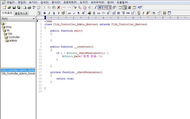Select the Admin folder in tree

click(11, 40)
